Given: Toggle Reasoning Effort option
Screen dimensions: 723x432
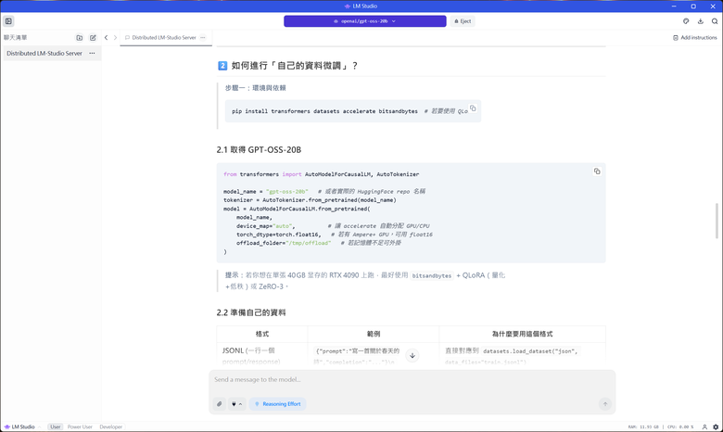Looking at the screenshot, I should pyautogui.click(x=277, y=404).
